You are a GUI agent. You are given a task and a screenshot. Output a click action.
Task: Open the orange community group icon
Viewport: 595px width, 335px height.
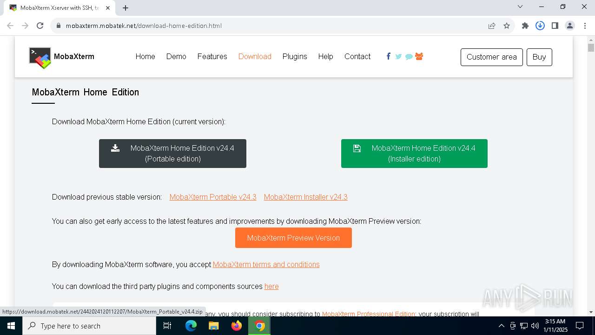point(419,56)
